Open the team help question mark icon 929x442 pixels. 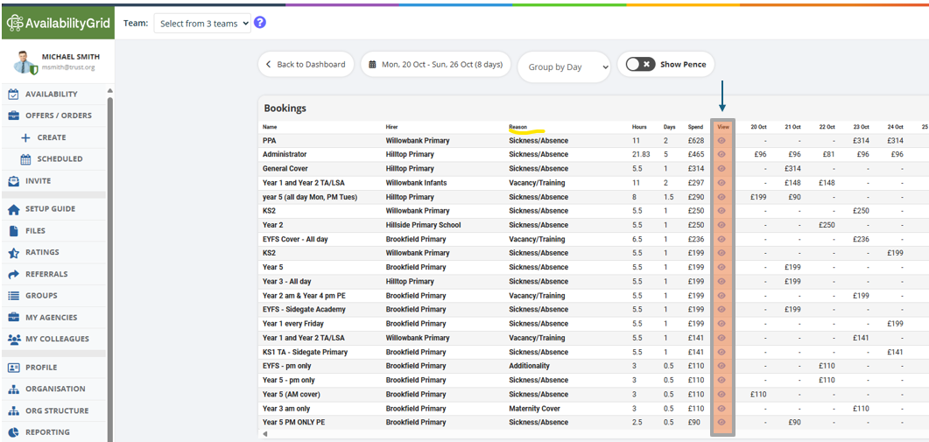coord(259,23)
